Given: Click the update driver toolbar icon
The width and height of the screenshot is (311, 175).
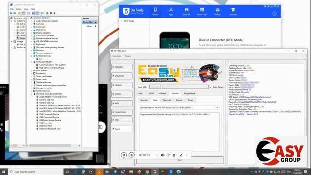Looking at the screenshot, I should coord(47,13).
